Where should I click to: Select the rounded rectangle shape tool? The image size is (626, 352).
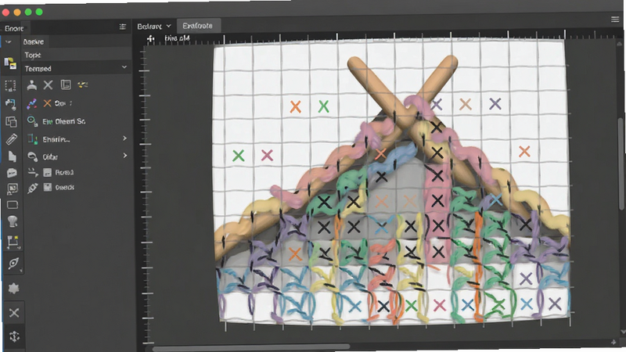click(x=13, y=205)
